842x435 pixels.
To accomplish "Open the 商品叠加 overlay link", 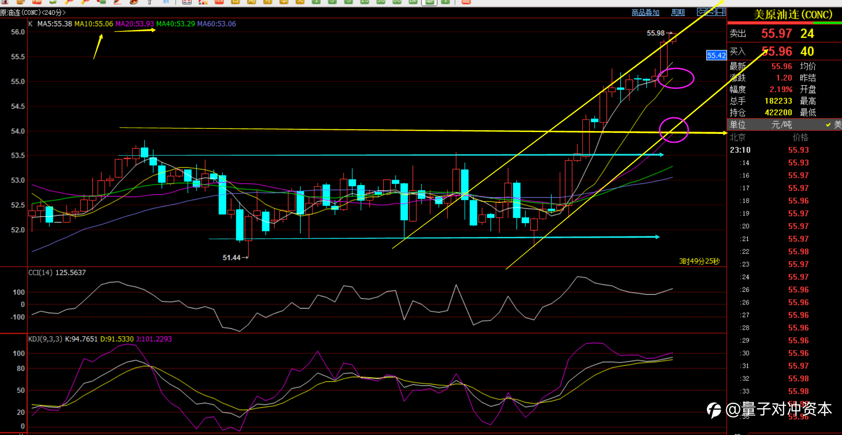I will [x=645, y=12].
